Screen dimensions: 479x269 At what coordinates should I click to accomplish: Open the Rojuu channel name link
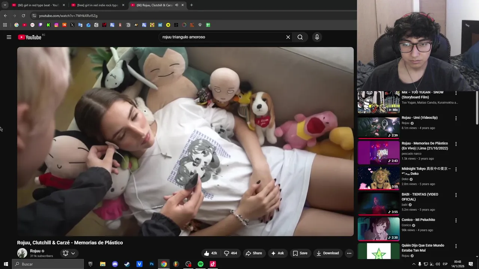[35, 251]
